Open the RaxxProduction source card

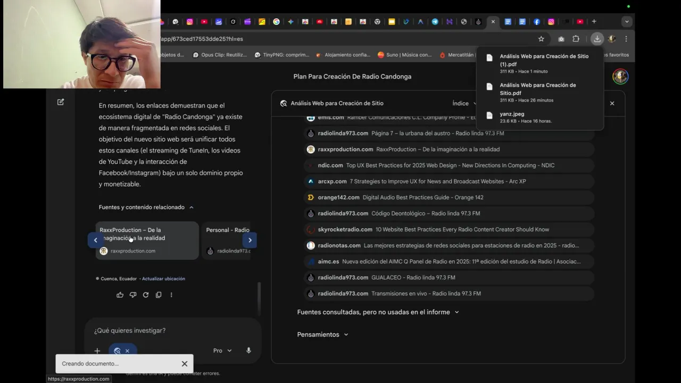(x=147, y=240)
